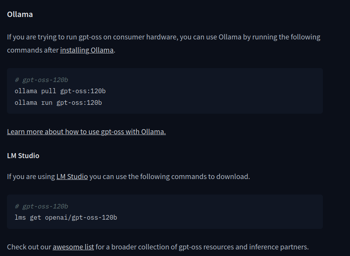The image size is (350, 256).
Task: Follow the Learn more about gpt-oss with Ollama link
Action: [86, 132]
